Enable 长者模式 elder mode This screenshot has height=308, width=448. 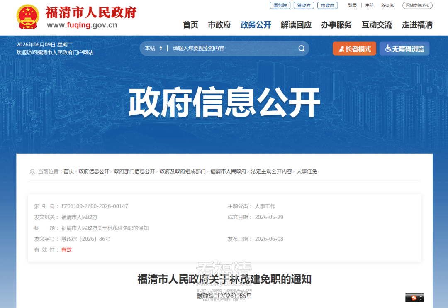point(354,49)
